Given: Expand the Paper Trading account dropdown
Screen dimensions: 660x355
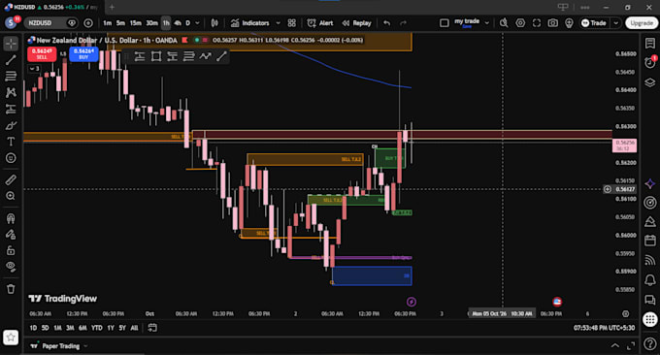Looking at the screenshot, I should click(x=85, y=346).
